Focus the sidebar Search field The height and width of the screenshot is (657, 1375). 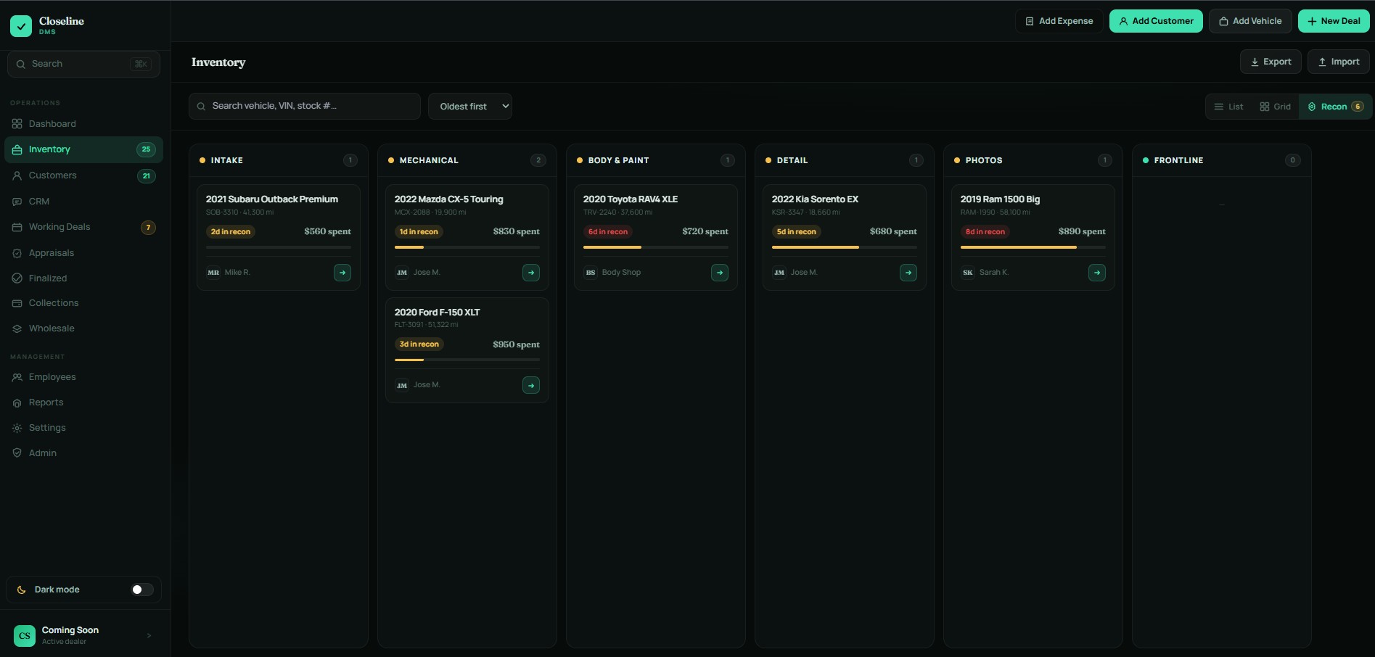83,64
